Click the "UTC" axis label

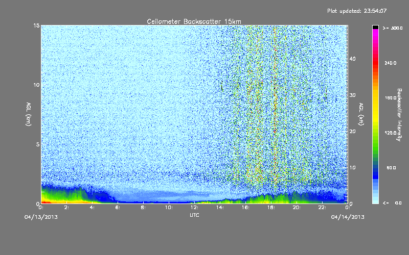click(194, 215)
